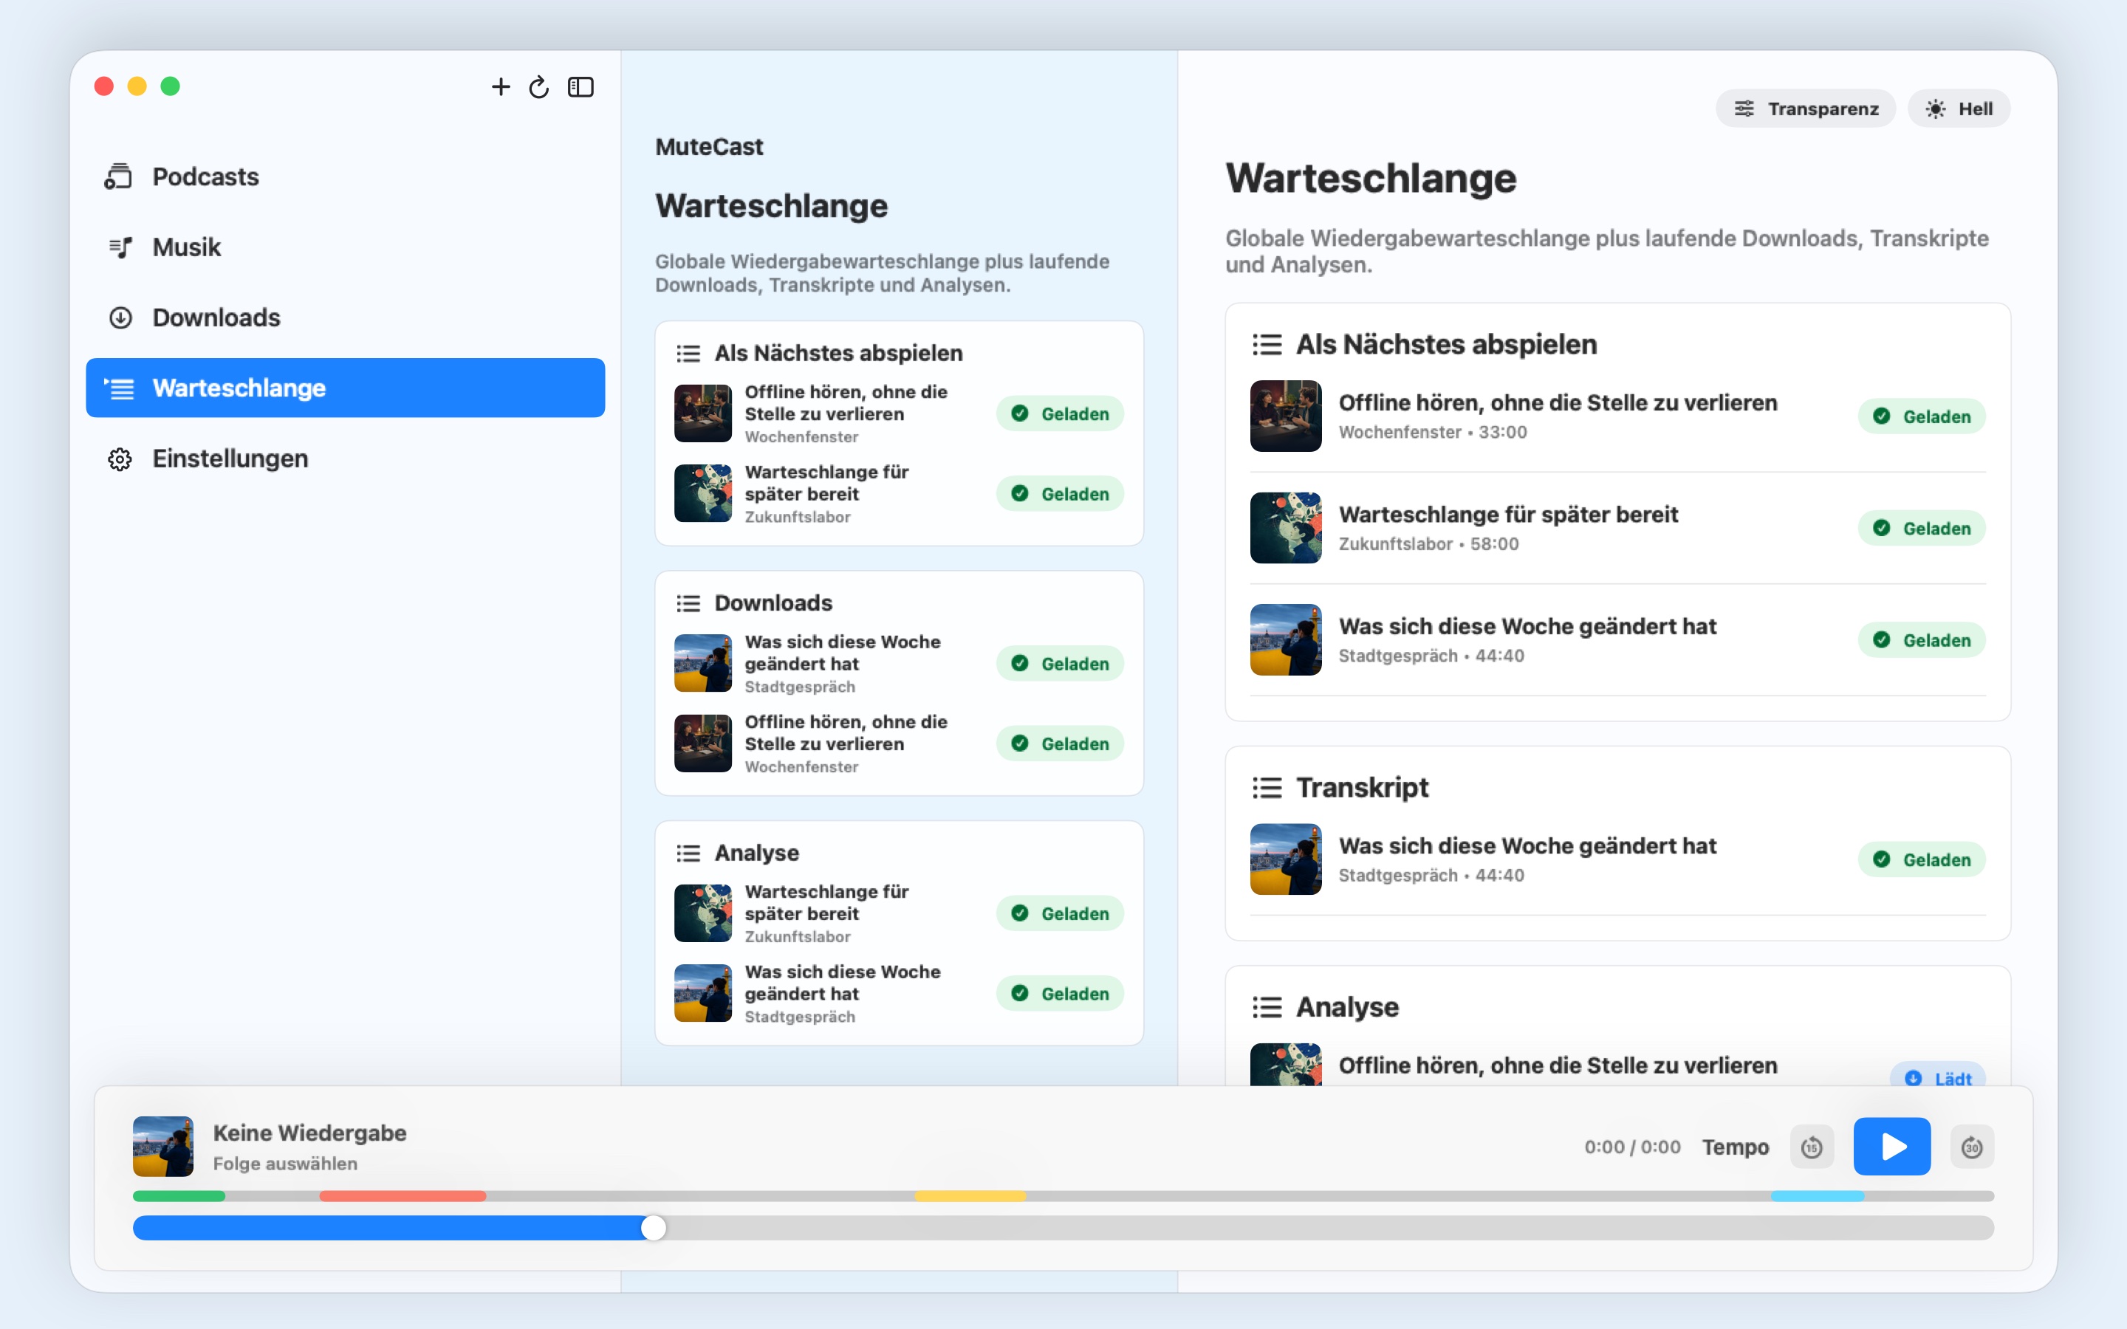Click the skip back 15 seconds icon
Viewport: 2127px width, 1329px height.
[x=1812, y=1147]
